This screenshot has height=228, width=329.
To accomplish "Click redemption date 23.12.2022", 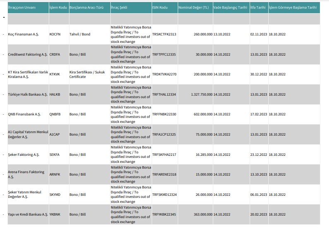I will [x=259, y=155].
